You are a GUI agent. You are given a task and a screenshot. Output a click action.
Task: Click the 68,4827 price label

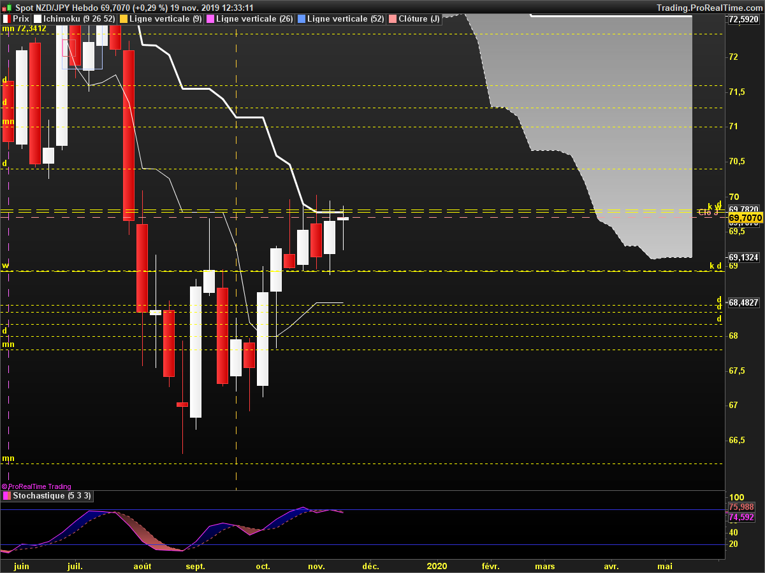[743, 302]
